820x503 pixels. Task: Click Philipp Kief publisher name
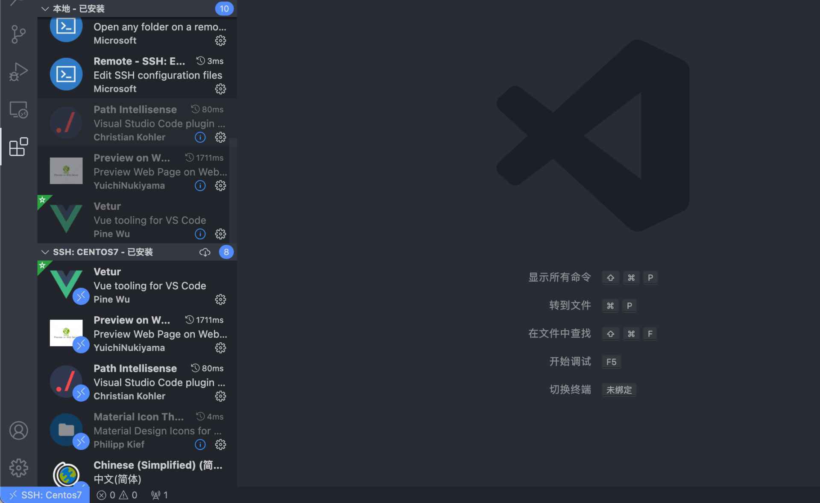pyautogui.click(x=119, y=444)
